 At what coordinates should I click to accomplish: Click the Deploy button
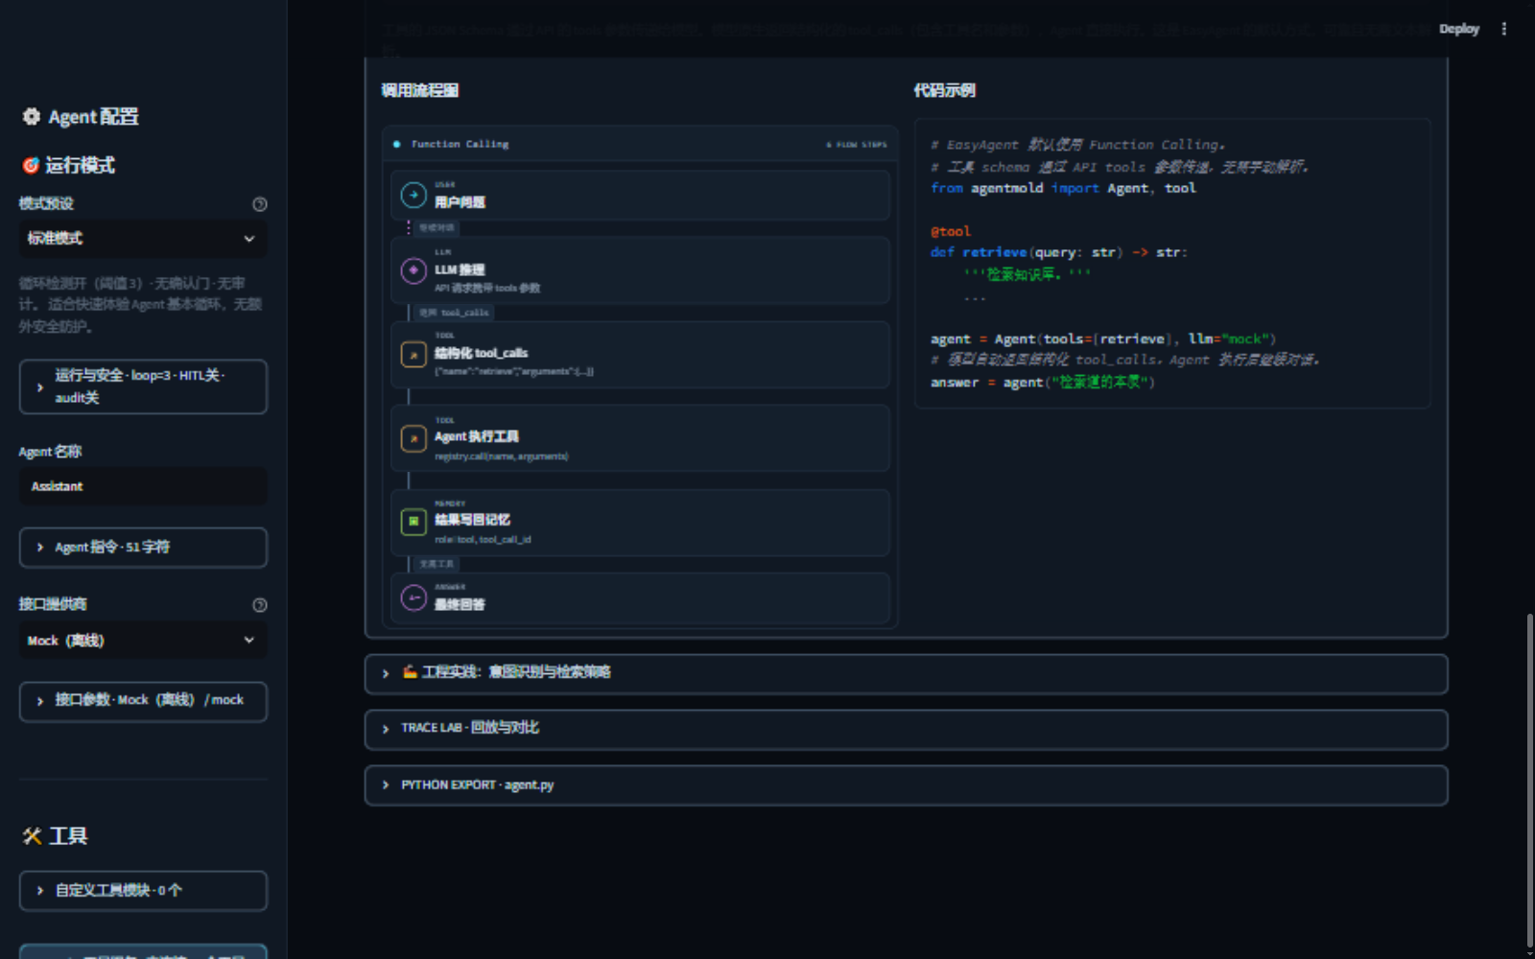pyautogui.click(x=1459, y=29)
